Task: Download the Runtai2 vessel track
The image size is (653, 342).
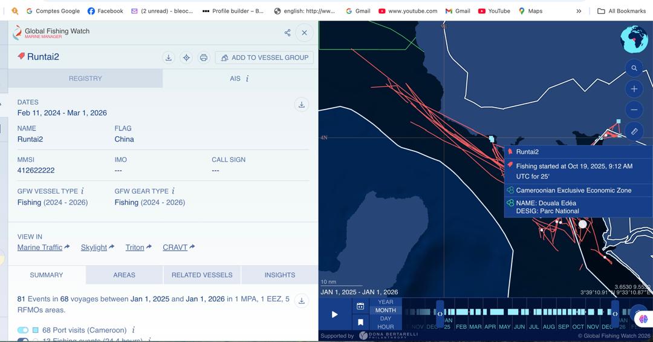Action: tap(169, 58)
